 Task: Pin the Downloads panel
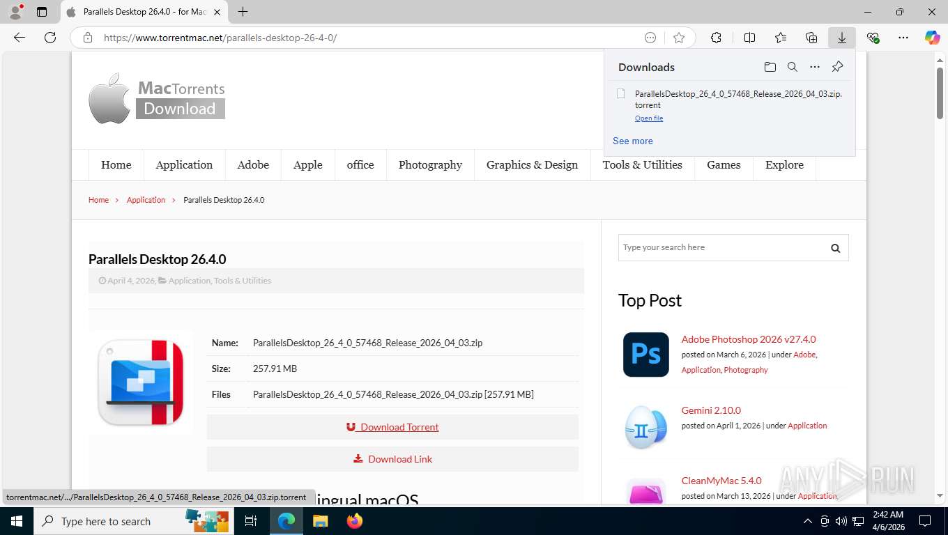coord(837,67)
